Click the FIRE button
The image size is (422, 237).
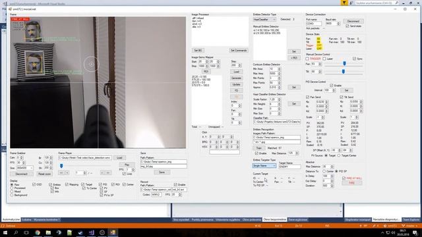pyautogui.click(x=351, y=183)
